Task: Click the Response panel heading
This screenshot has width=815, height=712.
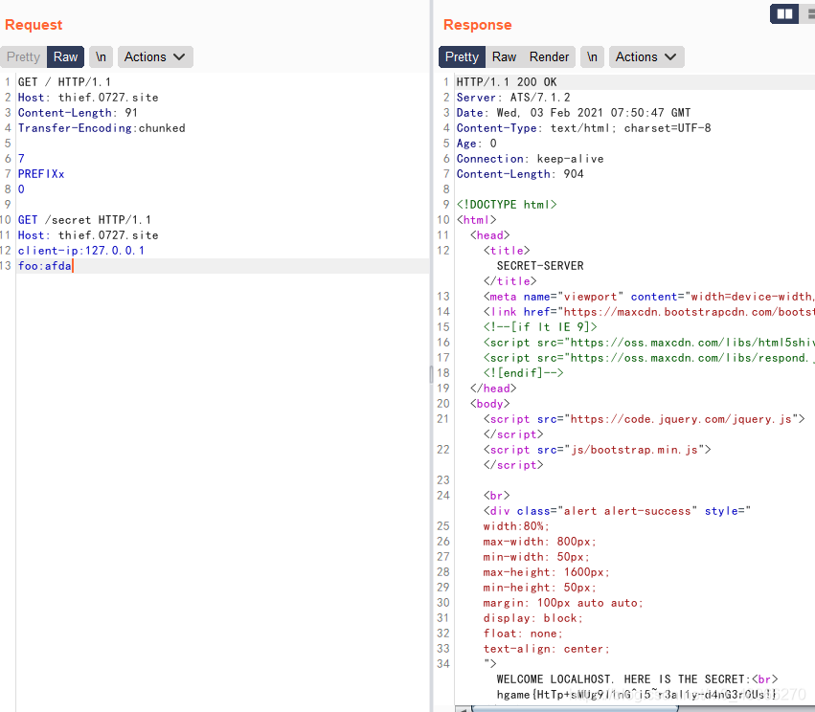Action: click(x=477, y=25)
